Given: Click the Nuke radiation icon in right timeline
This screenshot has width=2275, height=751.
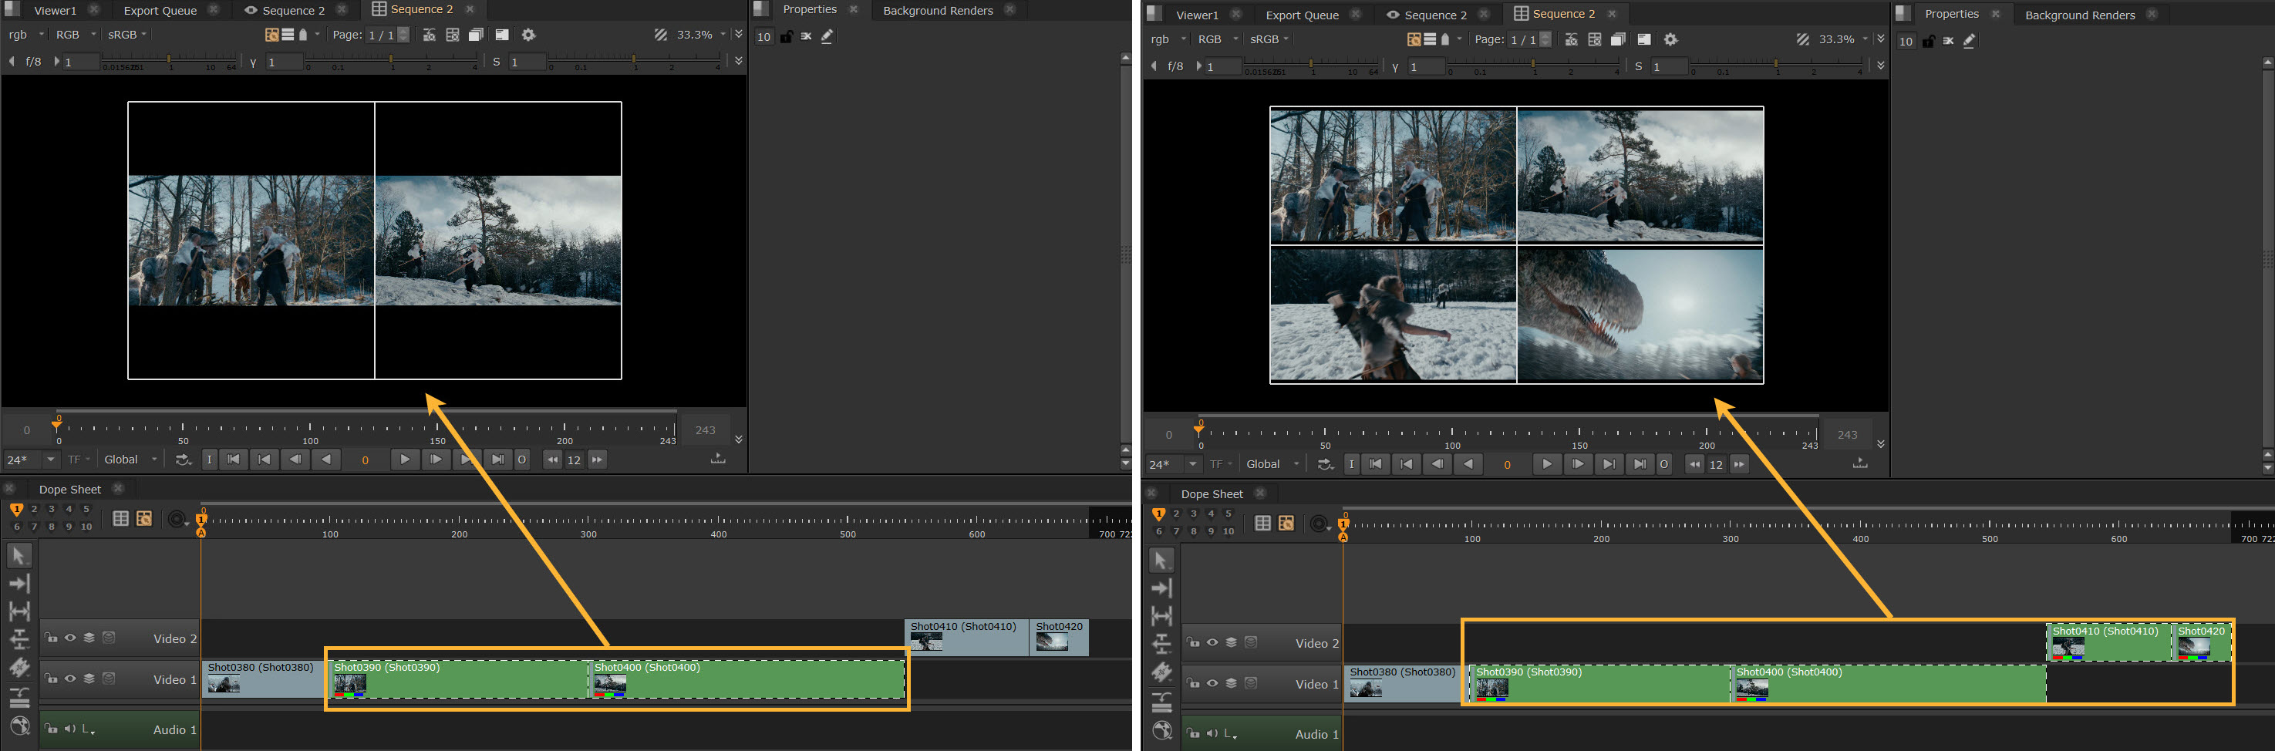Looking at the screenshot, I should (x=1161, y=730).
